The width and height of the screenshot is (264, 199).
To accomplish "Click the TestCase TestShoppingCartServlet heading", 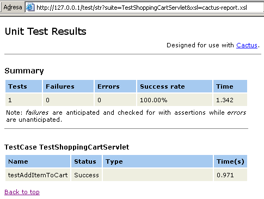I will pyautogui.click(x=67, y=147).
